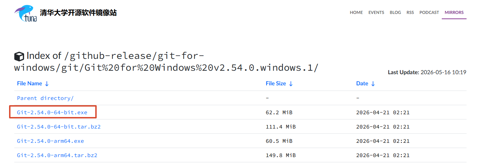This screenshot has height=163, width=484.
Task: Click the File Size sort arrow
Action: coord(291,84)
